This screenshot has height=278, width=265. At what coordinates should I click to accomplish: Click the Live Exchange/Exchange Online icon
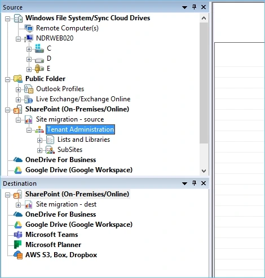tap(29, 99)
